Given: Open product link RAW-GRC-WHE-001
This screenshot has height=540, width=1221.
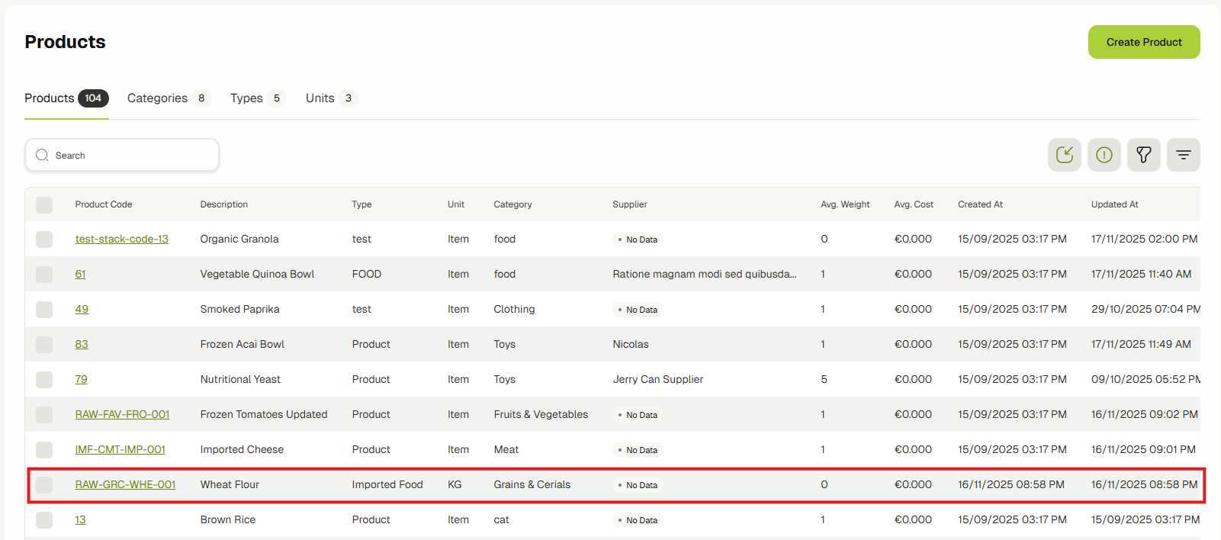Looking at the screenshot, I should coord(125,484).
